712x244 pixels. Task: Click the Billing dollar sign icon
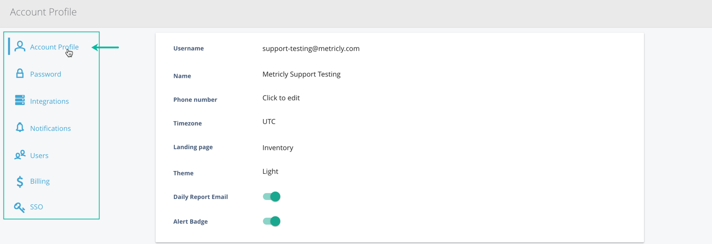point(20,181)
